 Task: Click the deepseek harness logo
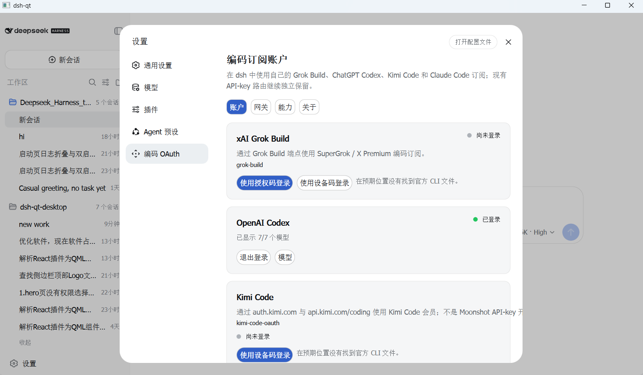click(x=37, y=31)
